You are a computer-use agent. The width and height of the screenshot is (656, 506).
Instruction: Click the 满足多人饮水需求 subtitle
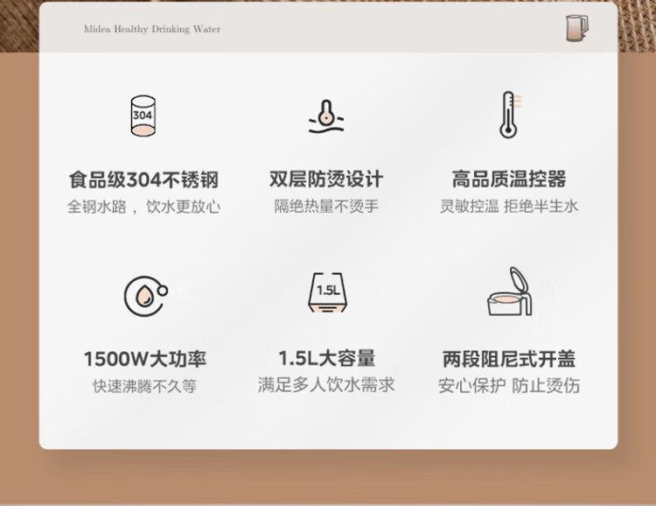[x=326, y=385]
